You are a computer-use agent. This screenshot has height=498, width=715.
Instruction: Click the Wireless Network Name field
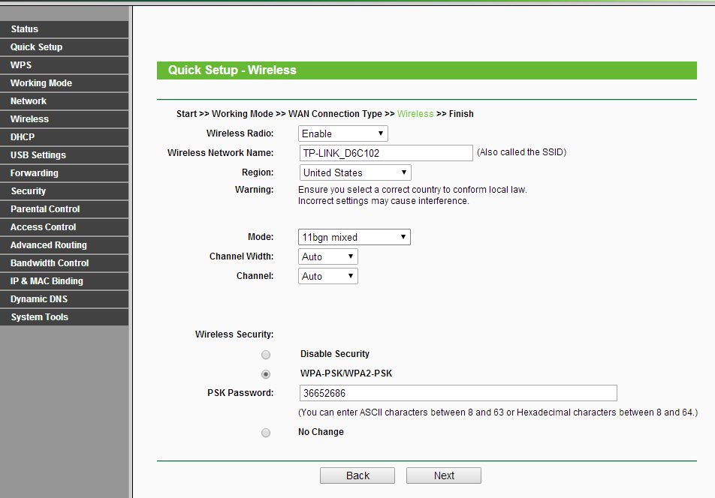(385, 153)
